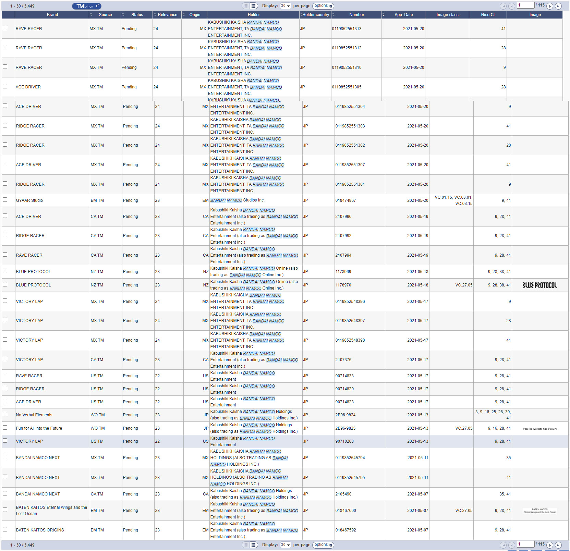Open BLUE PROTOCOL logo image thumbnail
Screen dimensions: 570x551
[539, 285]
